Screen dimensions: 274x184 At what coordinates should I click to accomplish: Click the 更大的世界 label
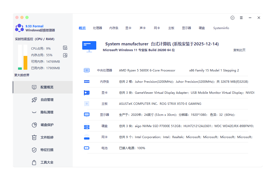pos(22,75)
